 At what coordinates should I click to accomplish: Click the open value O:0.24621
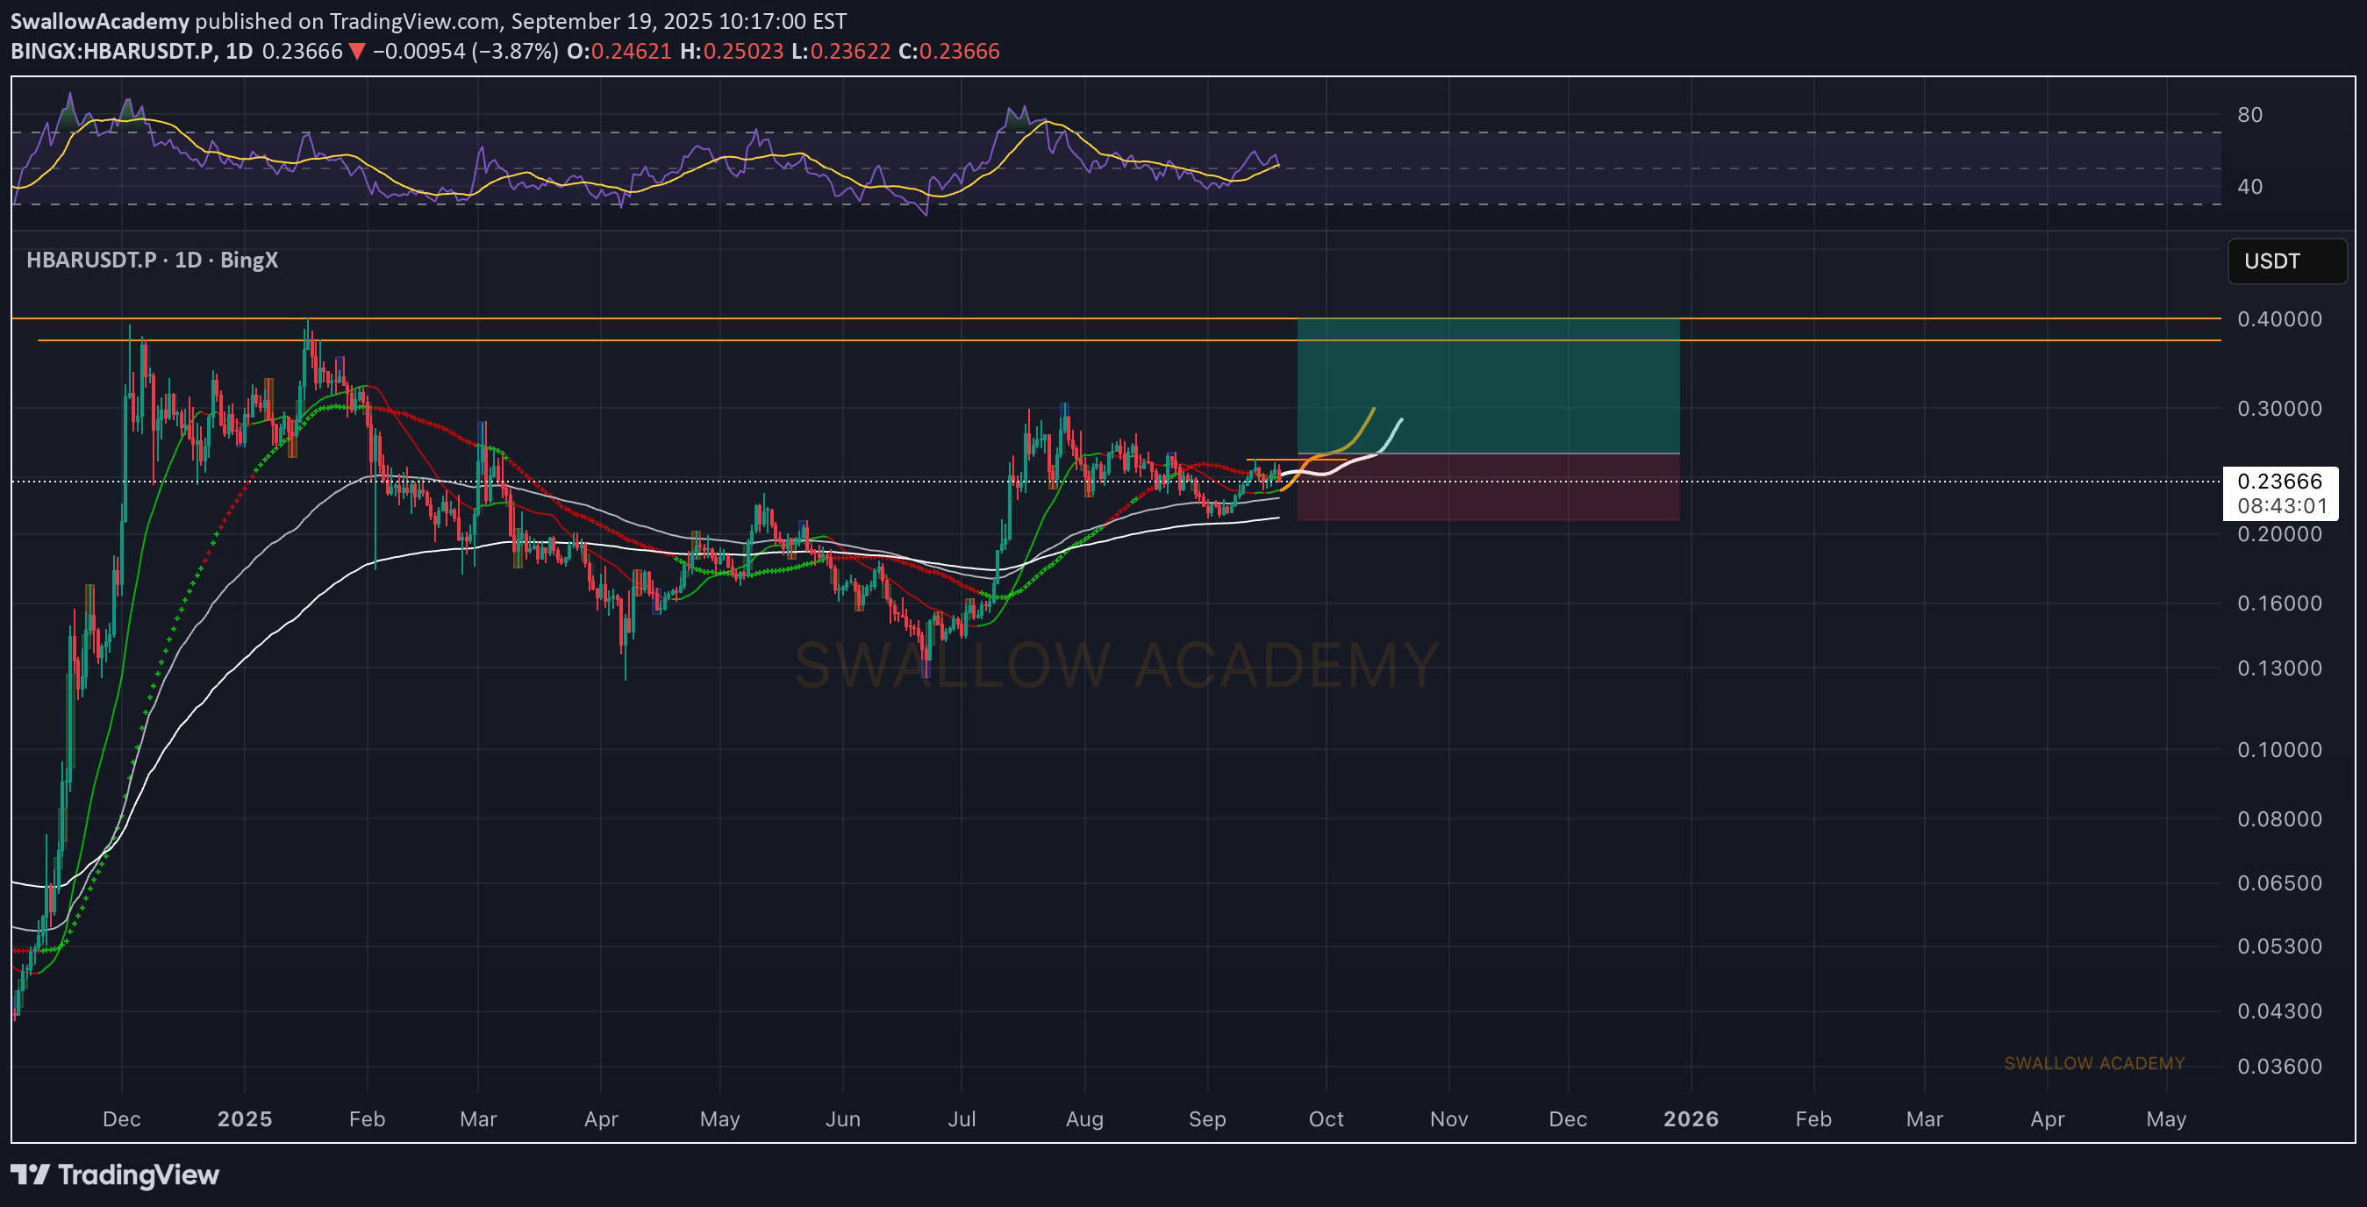[x=619, y=51]
